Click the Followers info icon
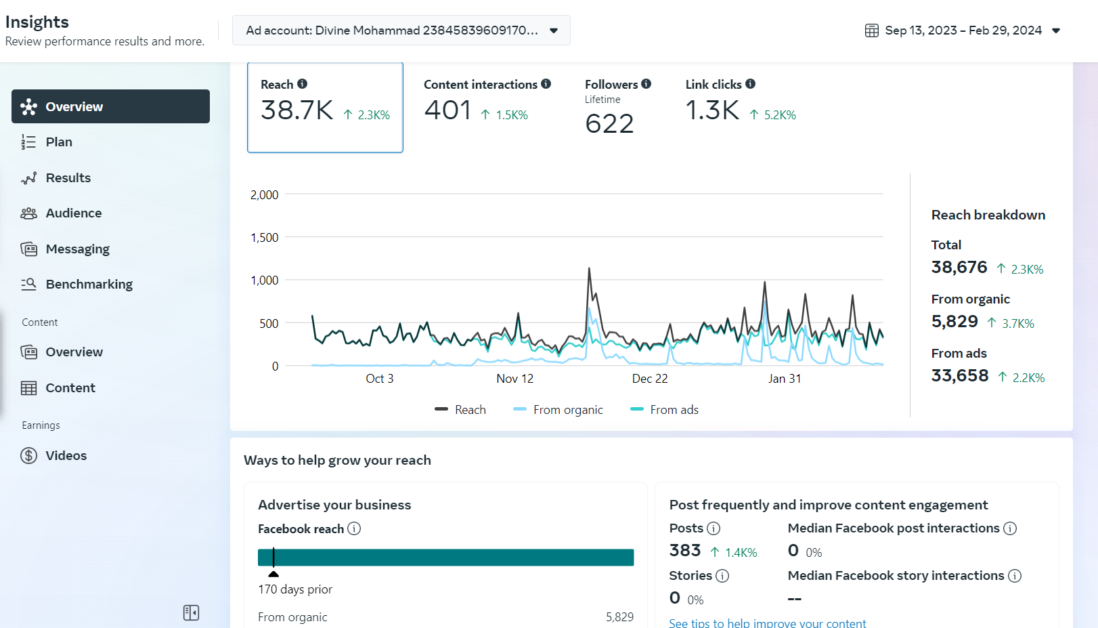The height and width of the screenshot is (628, 1098). [646, 84]
